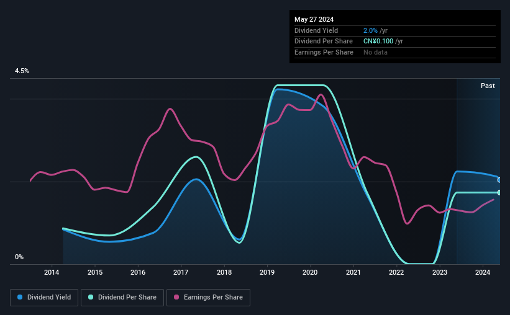Click the May 27 2024 tooltip date
The image size is (510, 315).
click(x=314, y=19)
